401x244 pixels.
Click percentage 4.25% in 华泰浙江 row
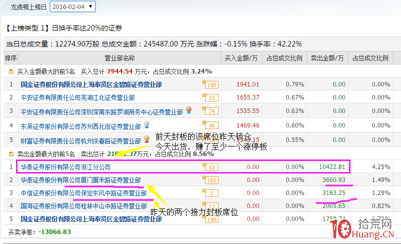click(381, 167)
